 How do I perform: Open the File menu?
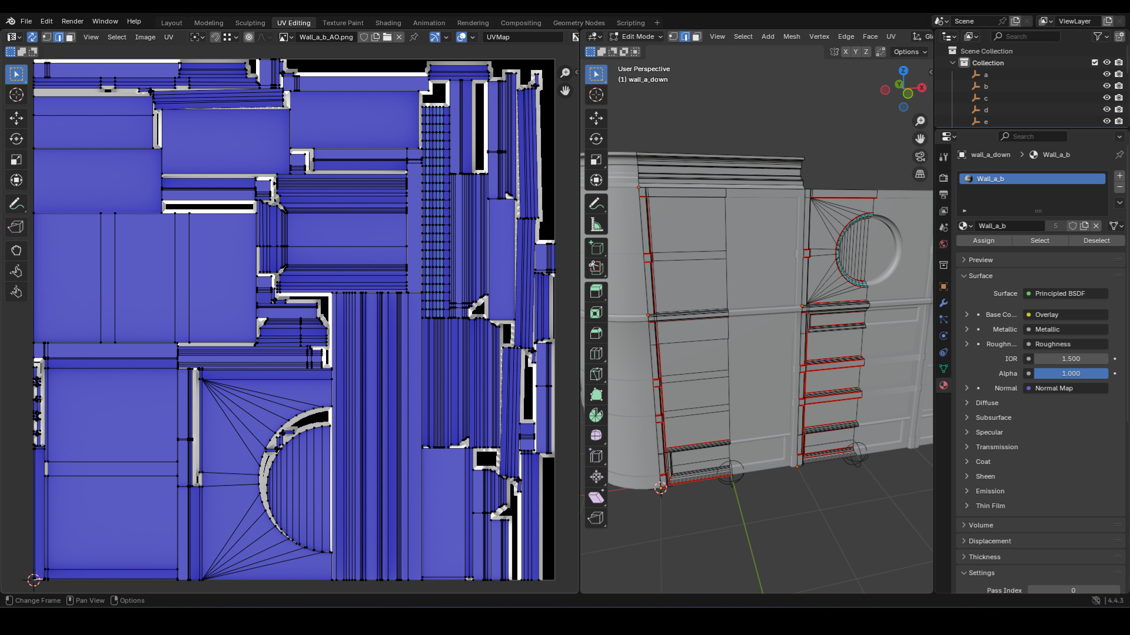click(26, 21)
